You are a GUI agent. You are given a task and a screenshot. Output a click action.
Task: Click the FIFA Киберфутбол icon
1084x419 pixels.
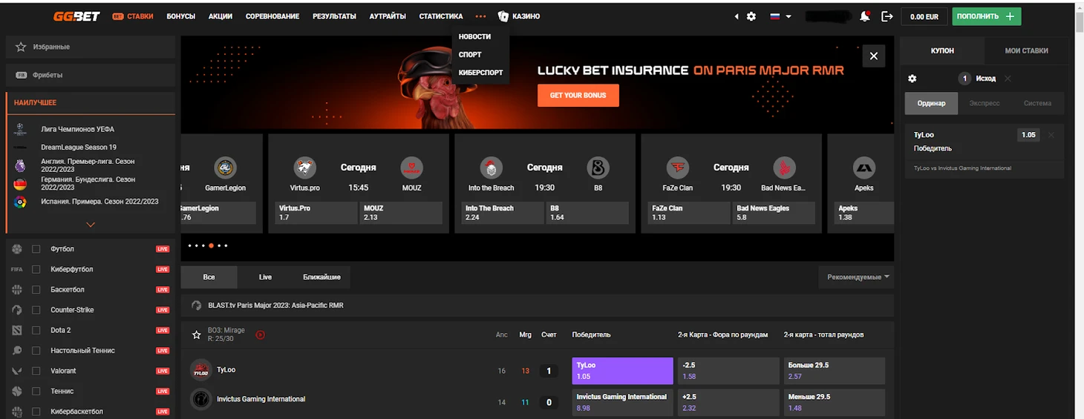pos(17,269)
